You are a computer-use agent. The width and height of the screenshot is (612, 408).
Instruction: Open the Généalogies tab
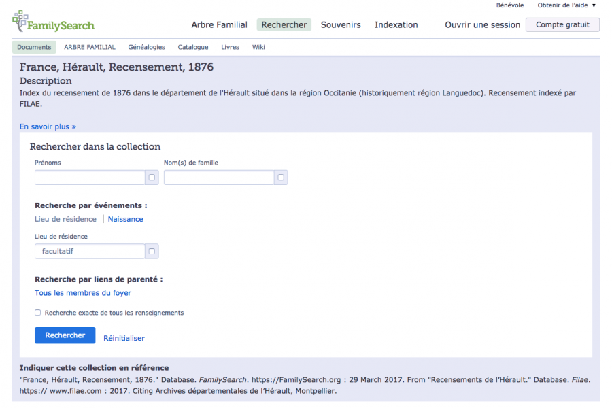click(x=146, y=47)
